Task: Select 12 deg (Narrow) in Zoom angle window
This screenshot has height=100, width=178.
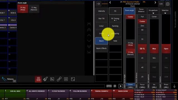Action: point(34,9)
